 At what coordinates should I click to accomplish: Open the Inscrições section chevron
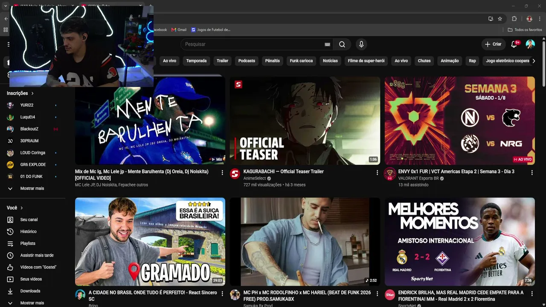(x=32, y=93)
